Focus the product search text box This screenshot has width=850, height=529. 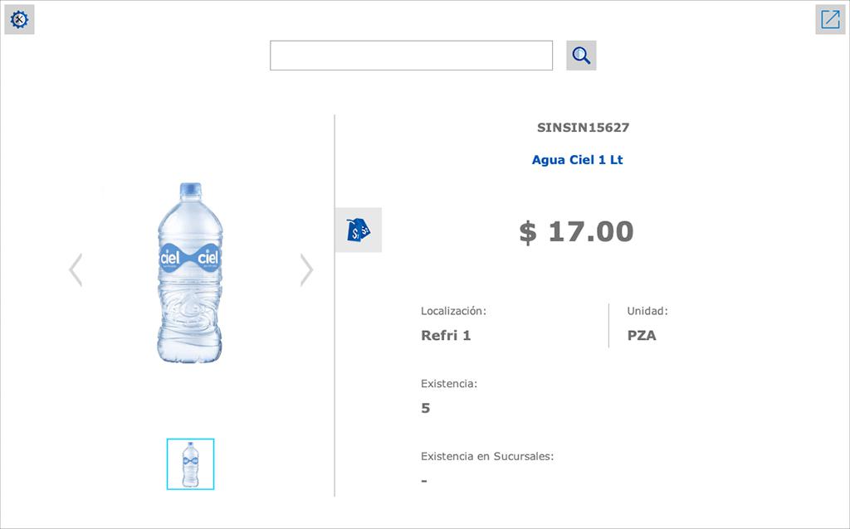[x=411, y=56]
